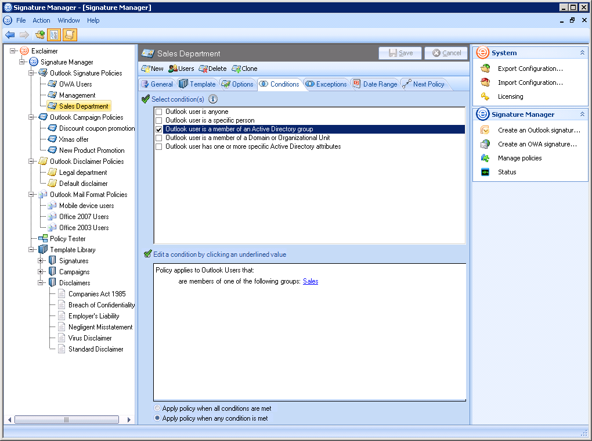Collapse the Outlook Mail Format Policies node
The height and width of the screenshot is (441, 592).
coord(31,195)
